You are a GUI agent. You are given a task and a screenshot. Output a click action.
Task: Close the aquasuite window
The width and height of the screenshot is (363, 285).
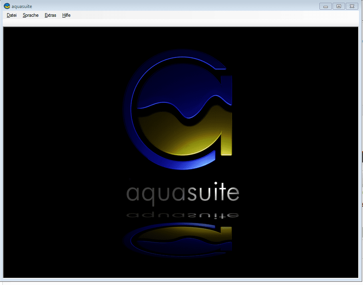tap(352, 6)
